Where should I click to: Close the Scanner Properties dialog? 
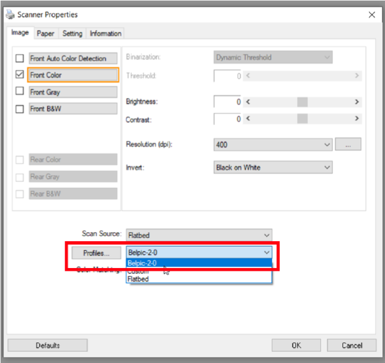[x=372, y=15]
